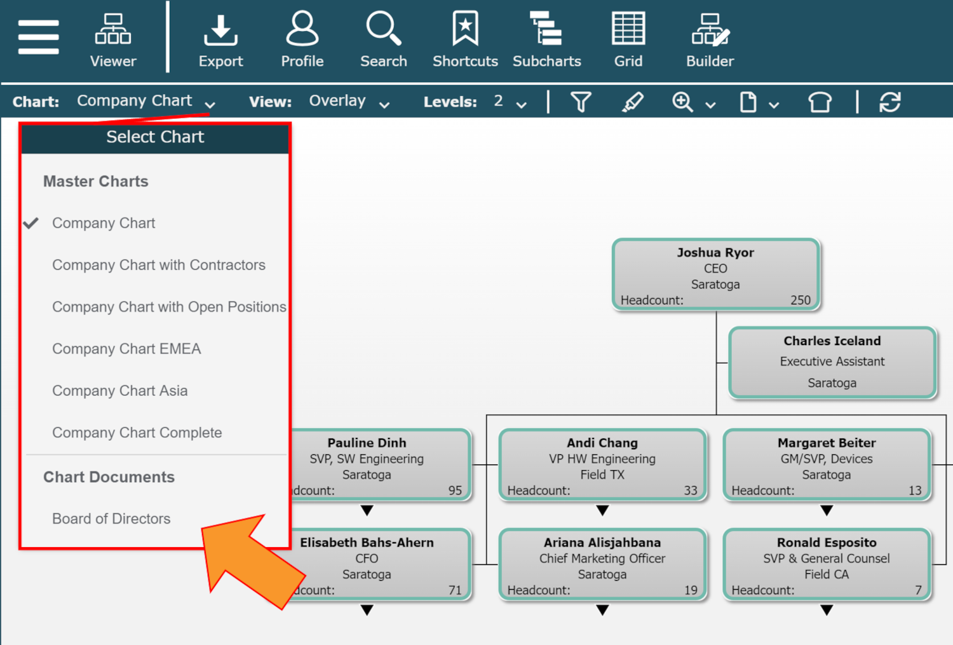Switch to Grid view
The image size is (953, 645).
[x=628, y=40]
